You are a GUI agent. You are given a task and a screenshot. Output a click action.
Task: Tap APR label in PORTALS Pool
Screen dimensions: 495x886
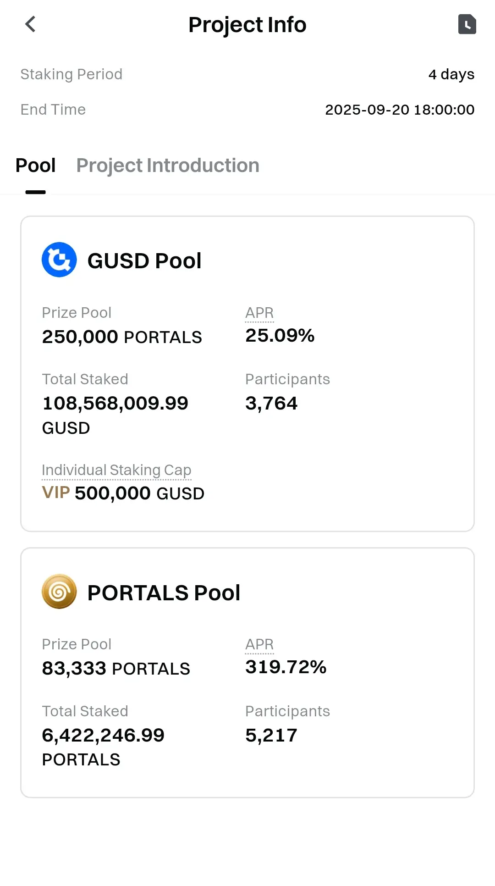tap(259, 644)
